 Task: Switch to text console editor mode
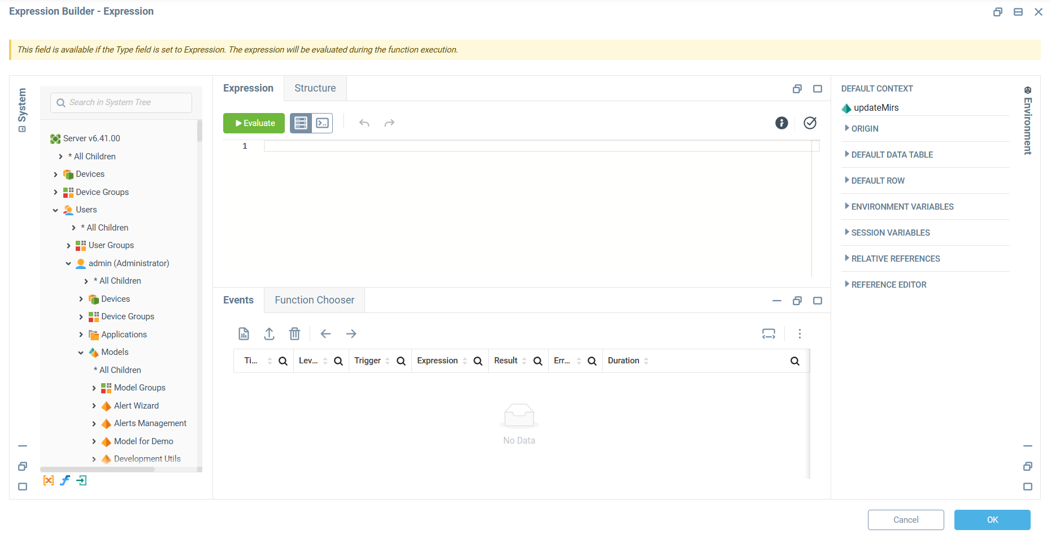point(323,123)
